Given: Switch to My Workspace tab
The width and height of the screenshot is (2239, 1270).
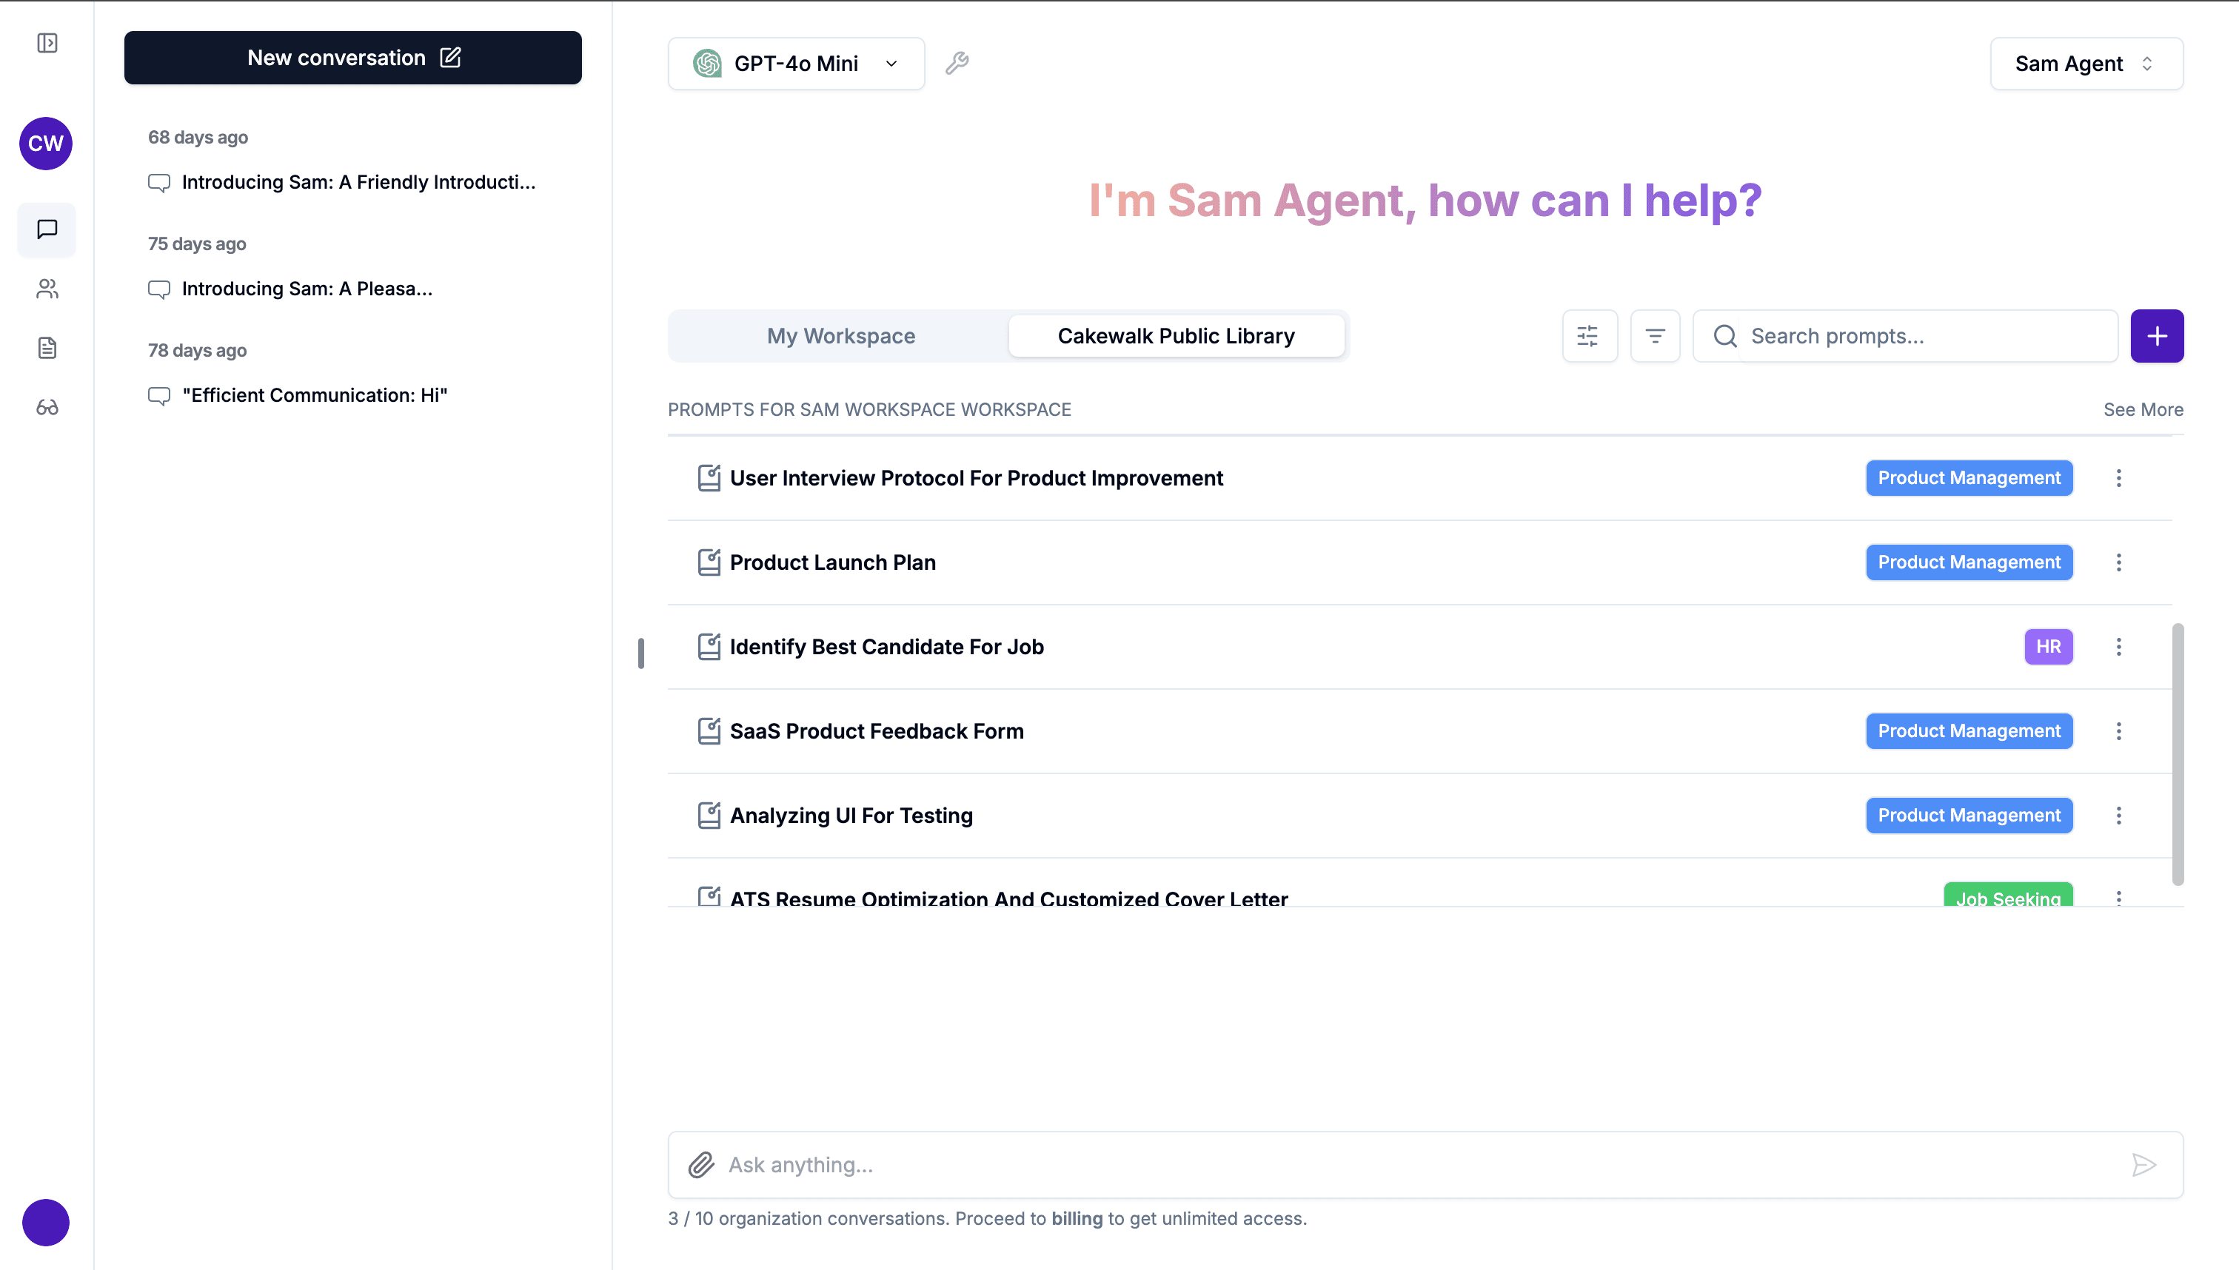Looking at the screenshot, I should click(x=840, y=336).
